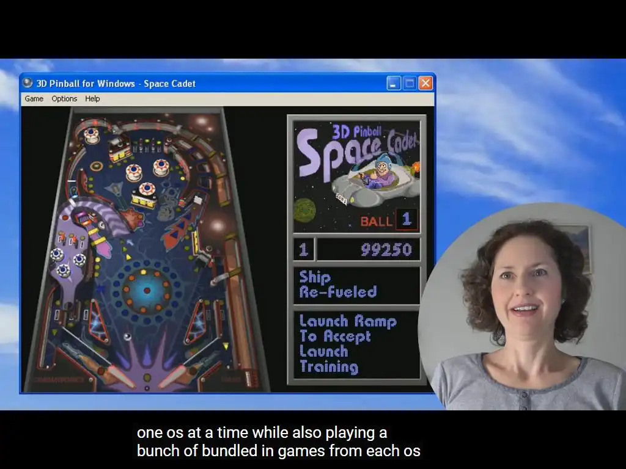The image size is (626, 469).
Task: Click the 3D Pinball for Windows title bar
Action: coord(227,83)
